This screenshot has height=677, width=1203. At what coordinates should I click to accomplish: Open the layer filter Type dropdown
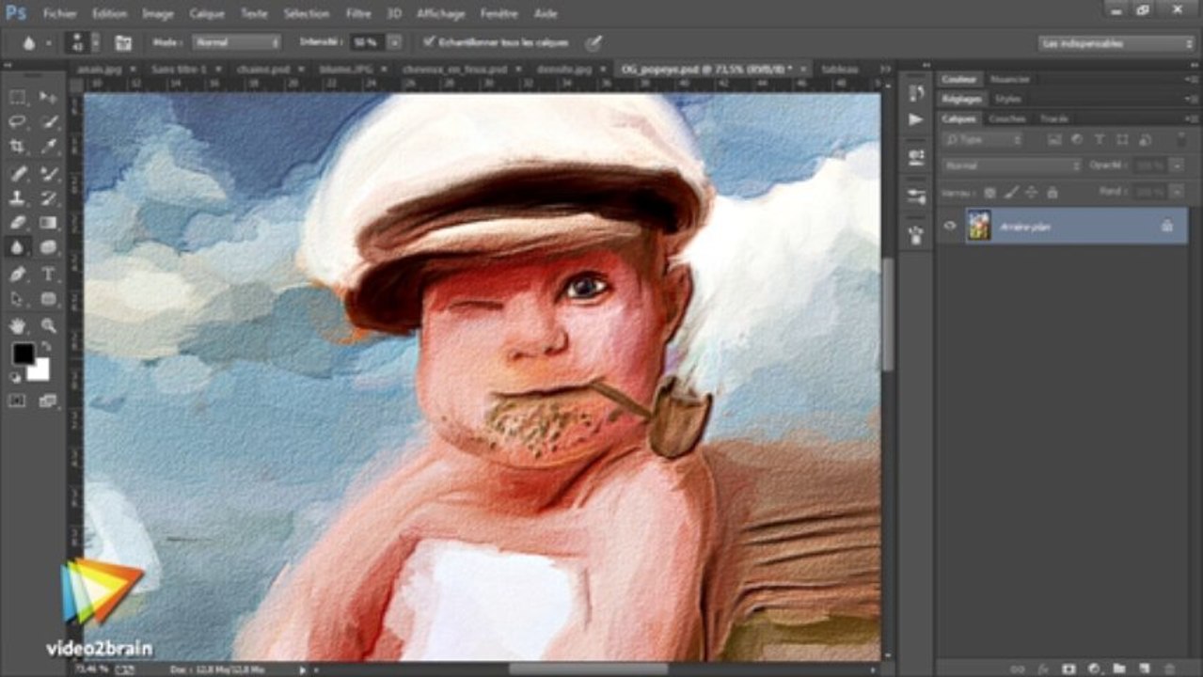[984, 139]
